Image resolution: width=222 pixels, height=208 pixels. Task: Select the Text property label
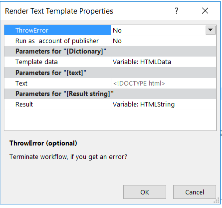click(21, 83)
